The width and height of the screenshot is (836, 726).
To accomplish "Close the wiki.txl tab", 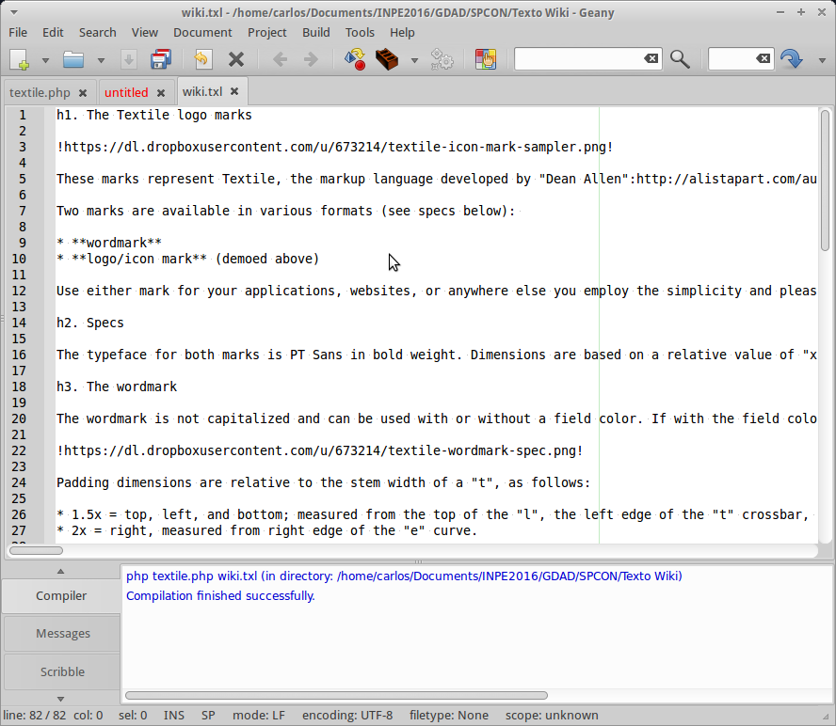I will pos(234,91).
